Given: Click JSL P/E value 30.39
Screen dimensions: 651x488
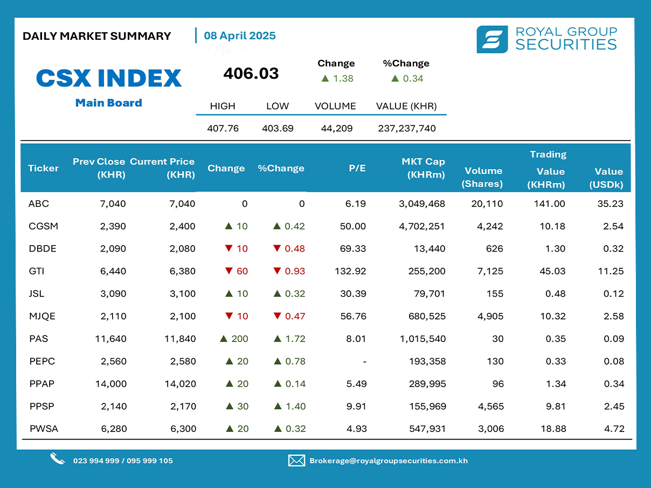Looking at the screenshot, I should coord(353,294).
